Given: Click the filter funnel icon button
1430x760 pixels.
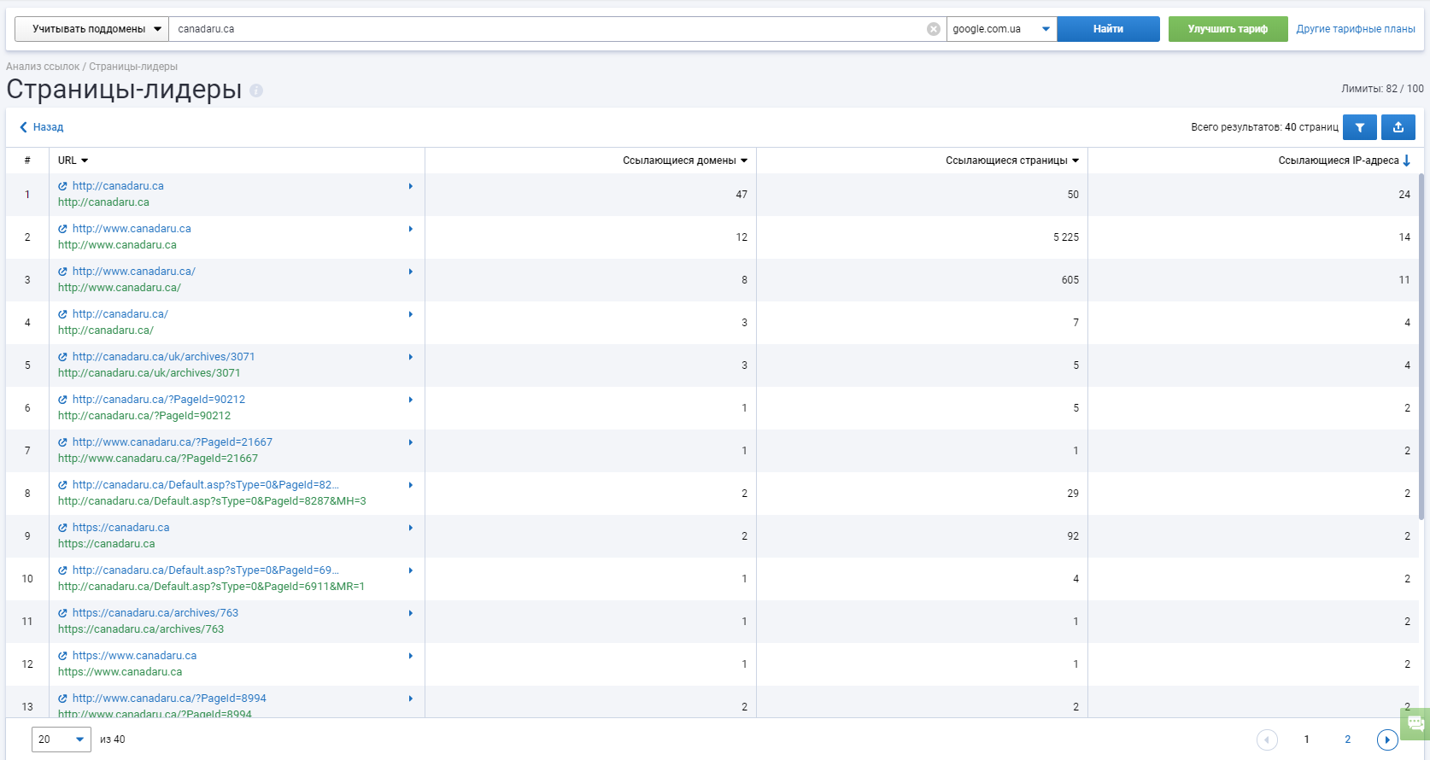Looking at the screenshot, I should tap(1359, 127).
